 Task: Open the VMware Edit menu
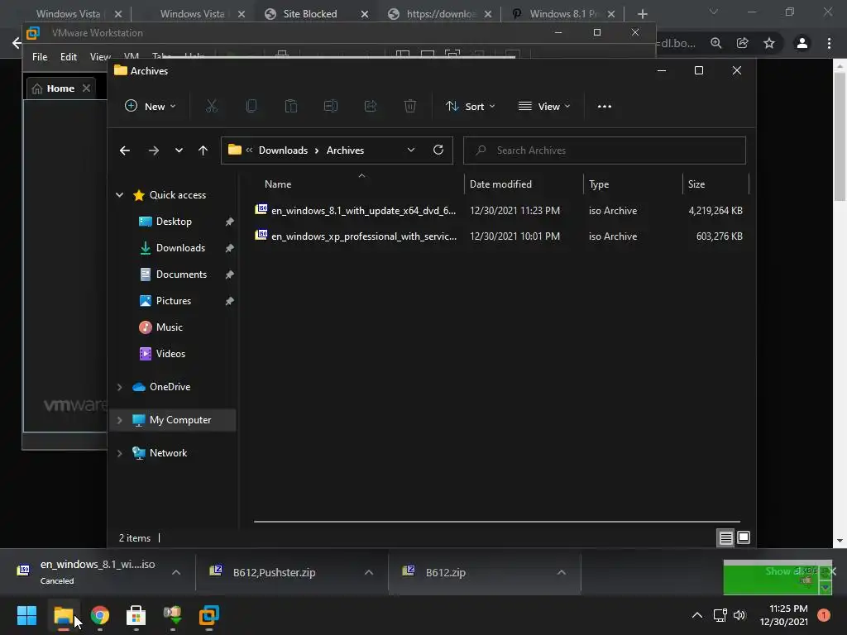click(x=68, y=57)
